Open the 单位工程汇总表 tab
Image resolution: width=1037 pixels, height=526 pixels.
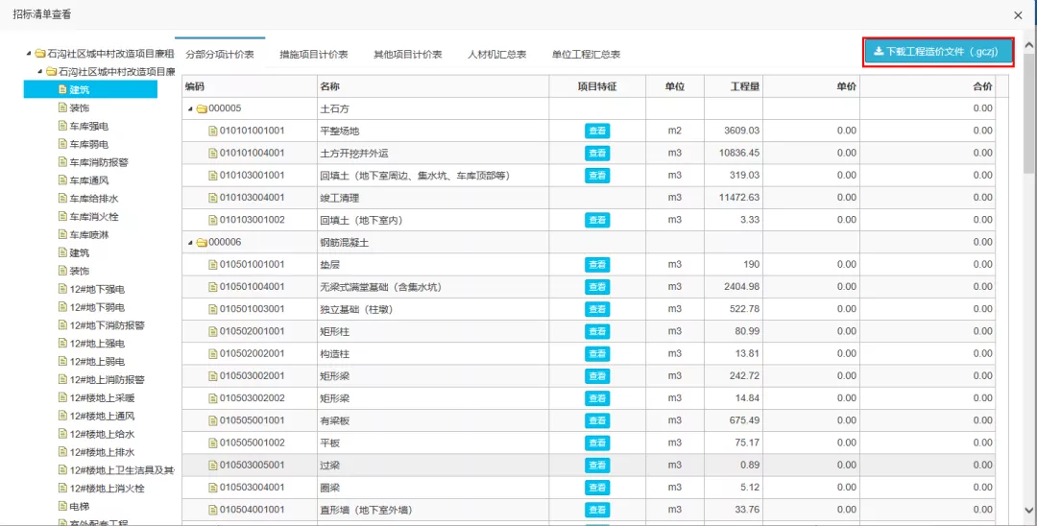586,55
